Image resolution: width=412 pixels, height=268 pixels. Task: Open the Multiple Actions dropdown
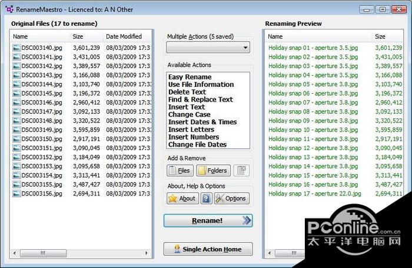208,48
